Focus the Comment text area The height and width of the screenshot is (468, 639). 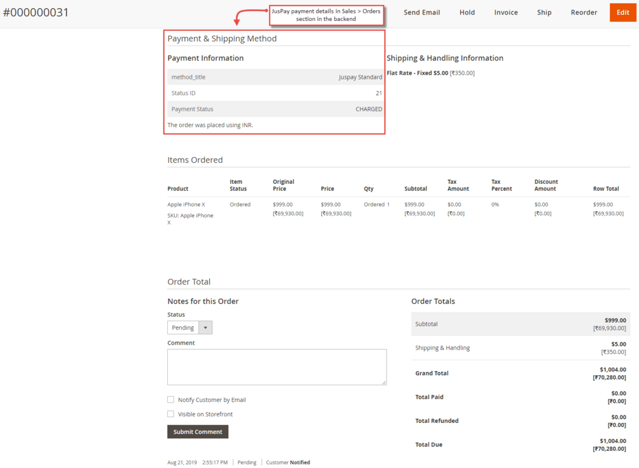pos(277,367)
